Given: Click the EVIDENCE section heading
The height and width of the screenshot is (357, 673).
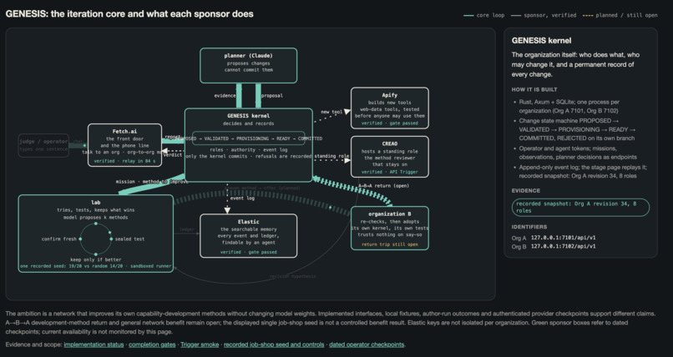Looking at the screenshot, I should 526,191.
